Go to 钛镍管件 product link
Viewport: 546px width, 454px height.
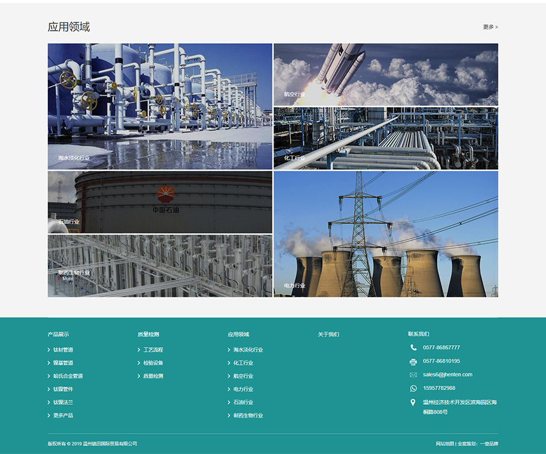point(63,389)
